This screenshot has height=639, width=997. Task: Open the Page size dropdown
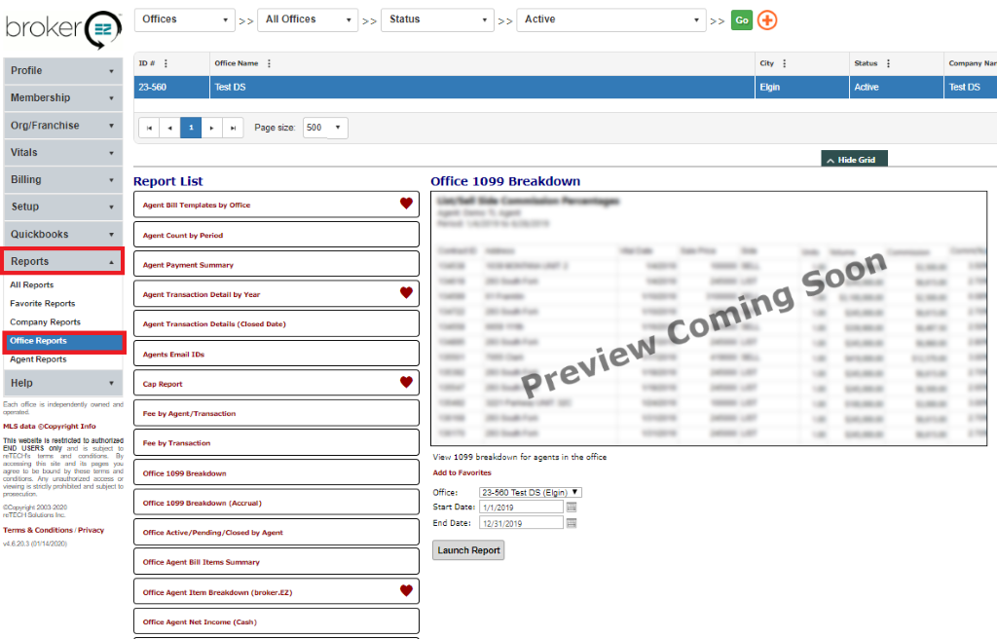click(x=325, y=128)
